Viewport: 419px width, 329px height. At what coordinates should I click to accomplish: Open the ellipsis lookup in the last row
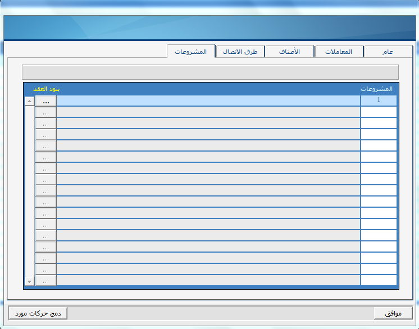coord(45,280)
